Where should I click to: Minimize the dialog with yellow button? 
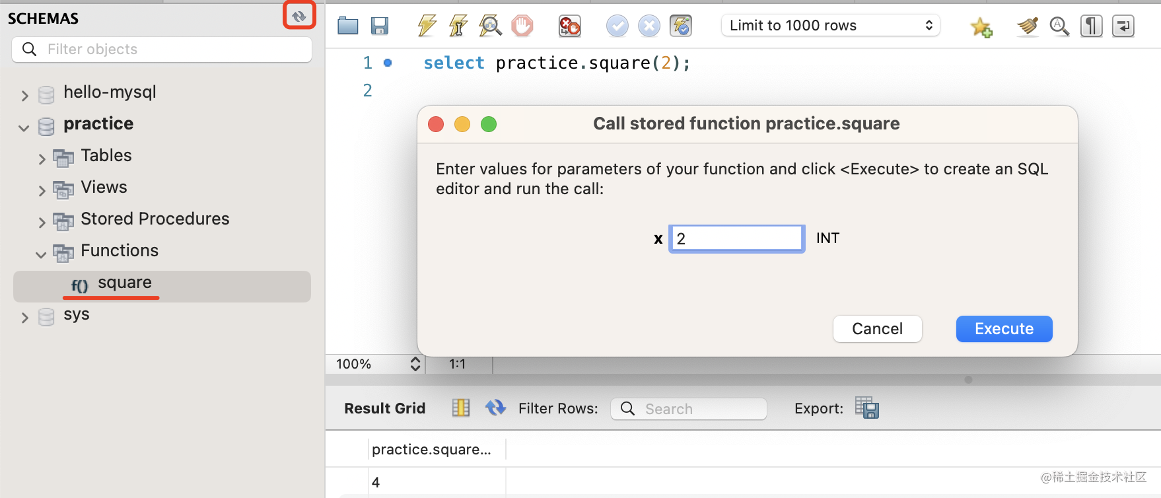pyautogui.click(x=462, y=124)
